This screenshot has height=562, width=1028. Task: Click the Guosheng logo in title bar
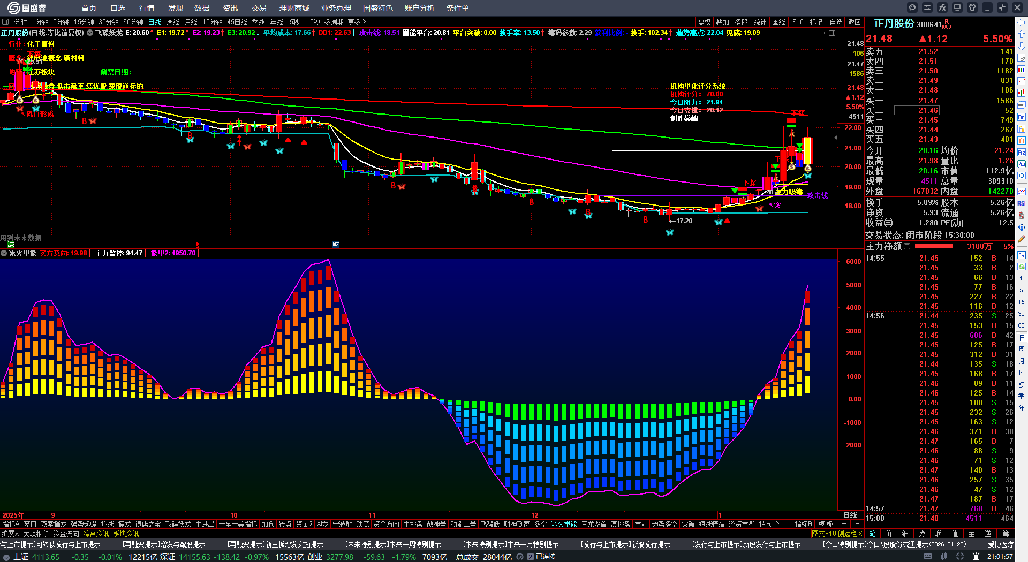point(27,8)
